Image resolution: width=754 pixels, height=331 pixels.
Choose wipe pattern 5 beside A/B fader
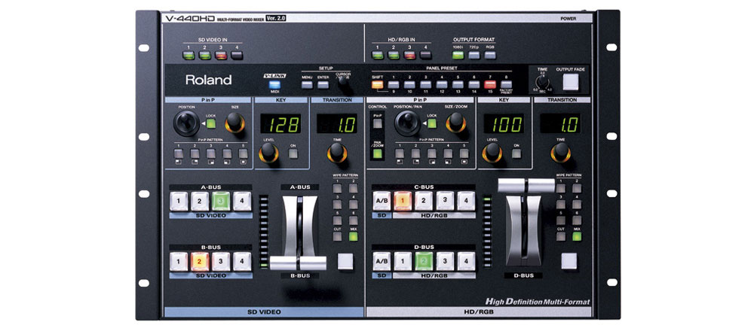[x=337, y=220]
